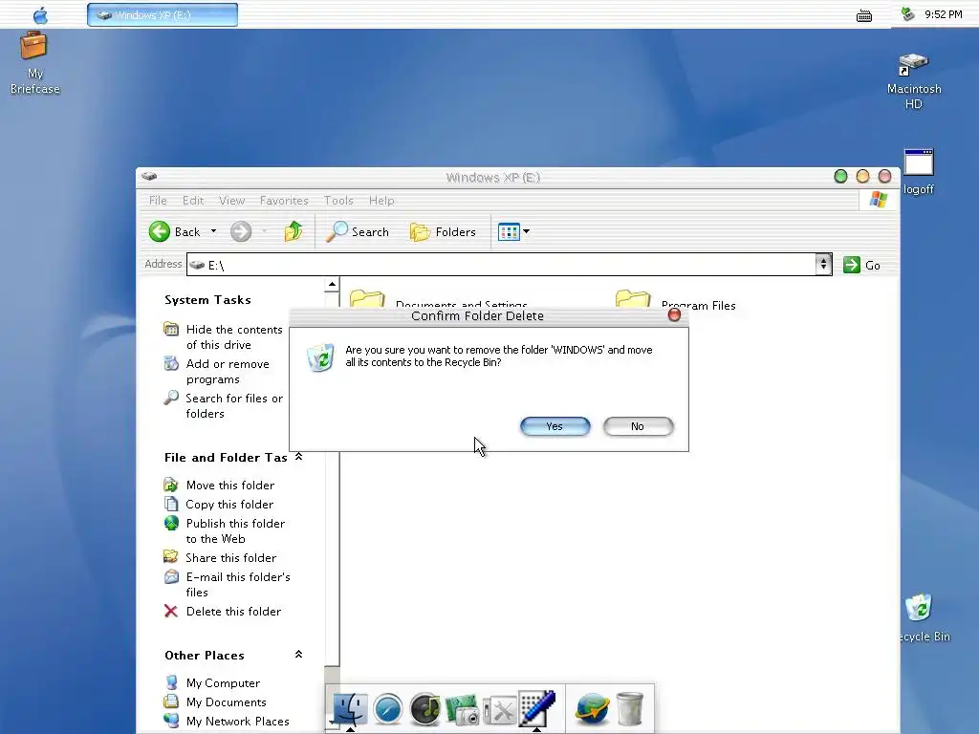Select the Documents and Settings folder icon

click(367, 299)
